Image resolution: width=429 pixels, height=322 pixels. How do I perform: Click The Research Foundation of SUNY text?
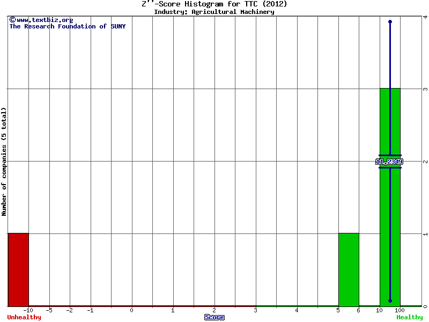pyautogui.click(x=68, y=26)
